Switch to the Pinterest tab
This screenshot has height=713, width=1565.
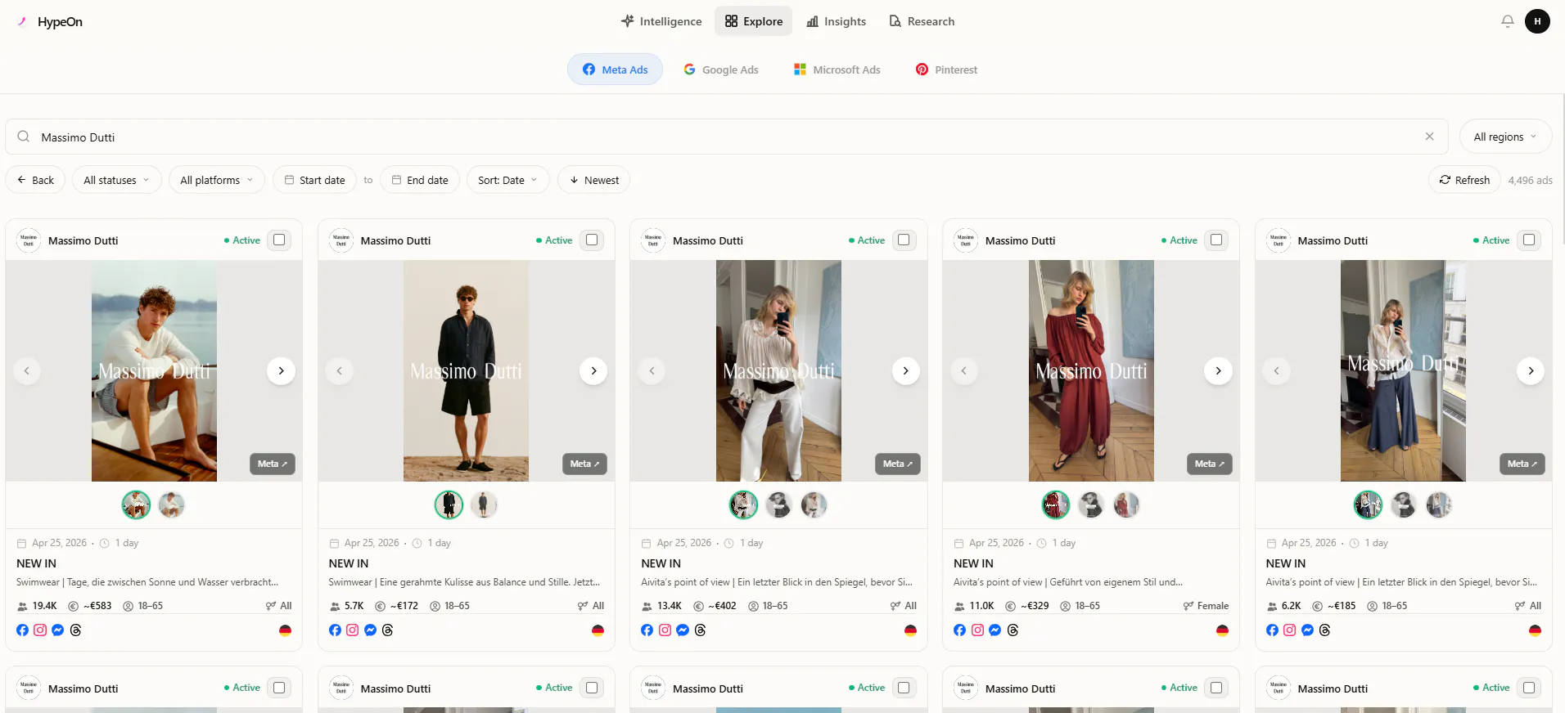point(946,70)
